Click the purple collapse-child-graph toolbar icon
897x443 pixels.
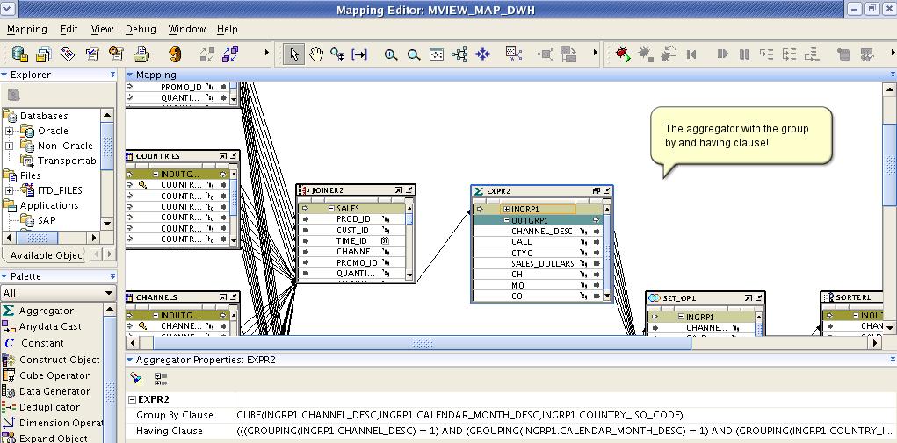pos(230,54)
